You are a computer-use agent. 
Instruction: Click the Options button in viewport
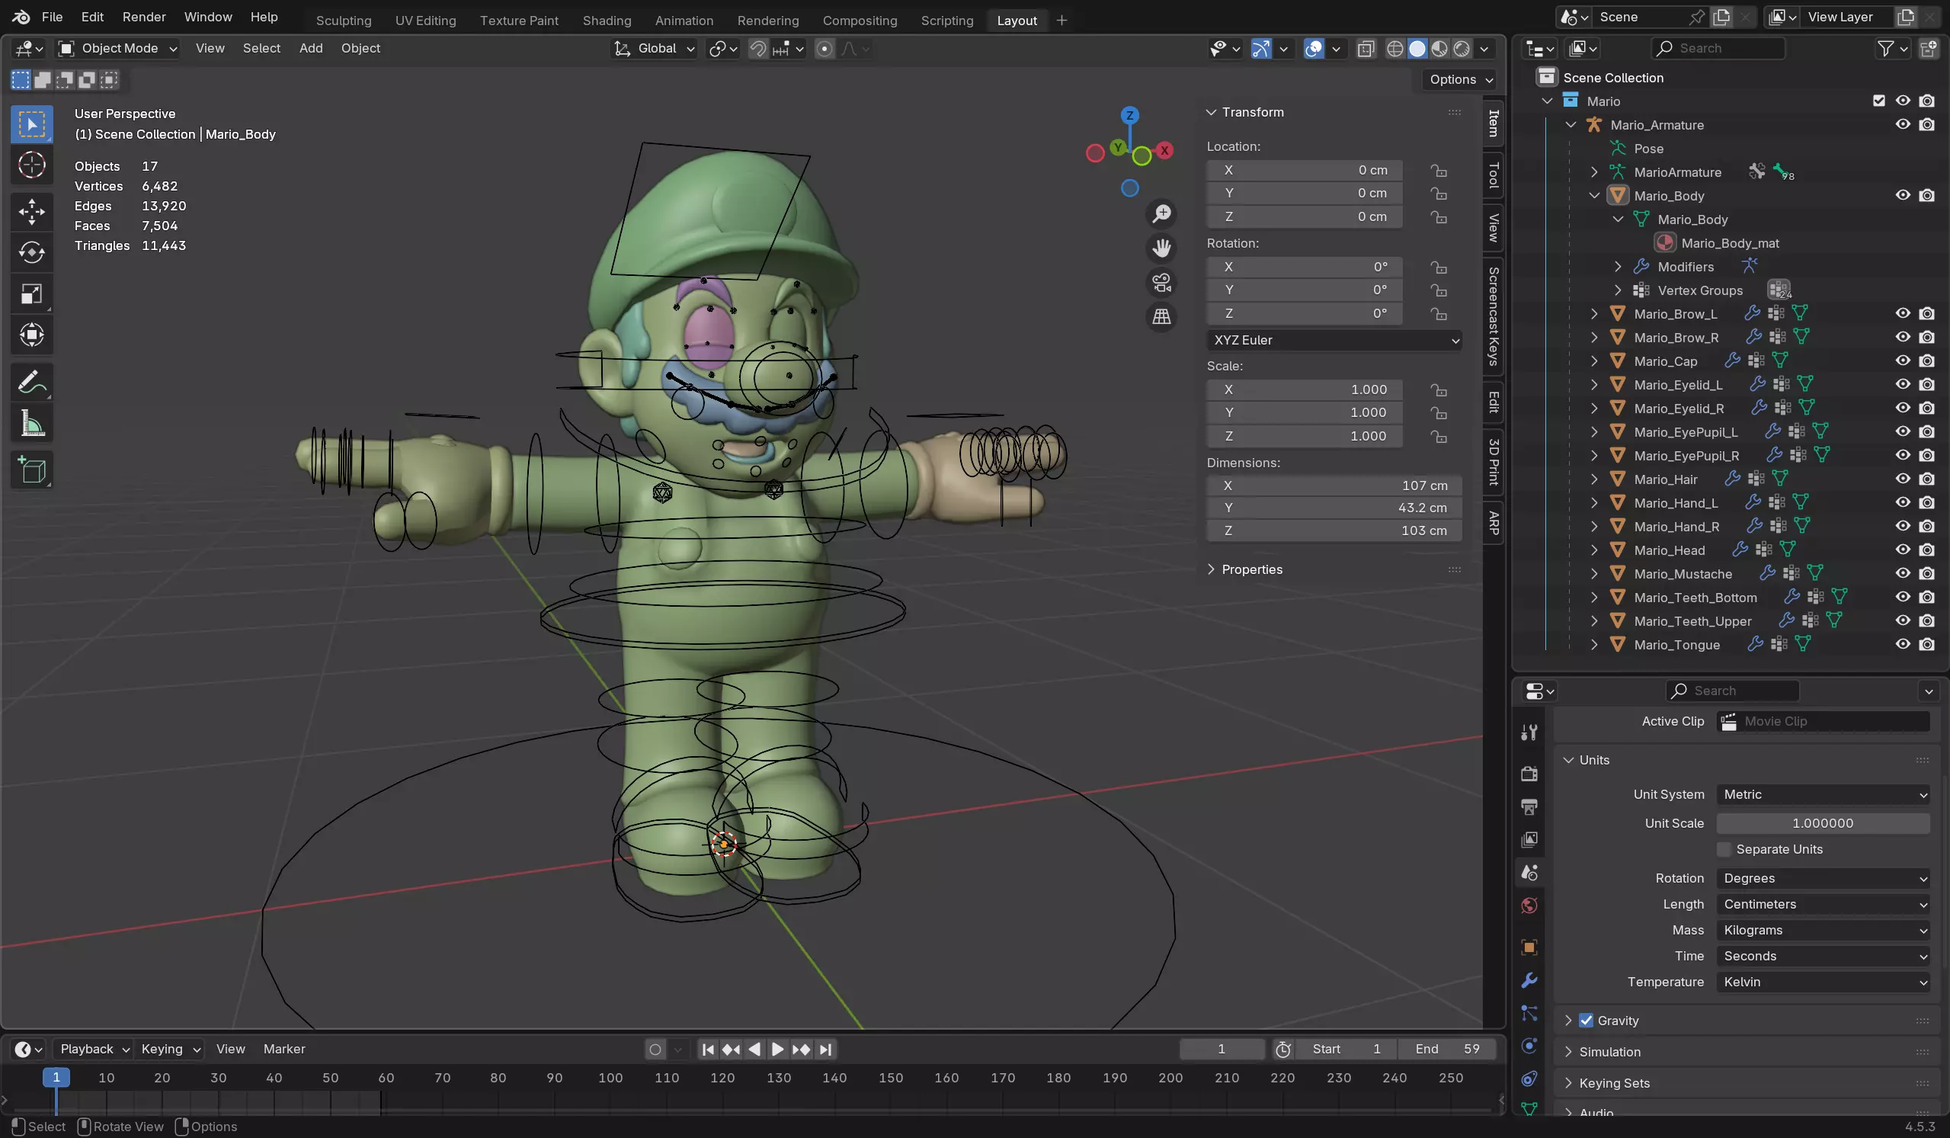[1459, 79]
